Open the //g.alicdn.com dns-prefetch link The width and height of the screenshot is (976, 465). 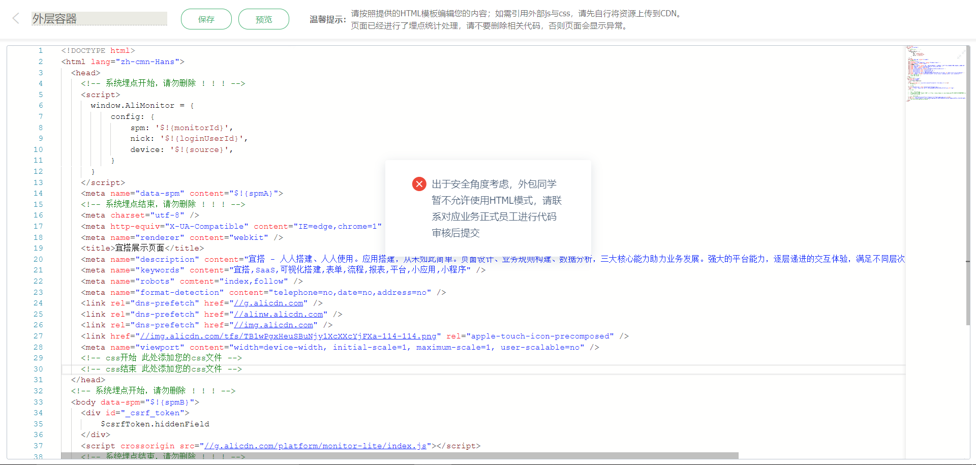tap(268, 303)
